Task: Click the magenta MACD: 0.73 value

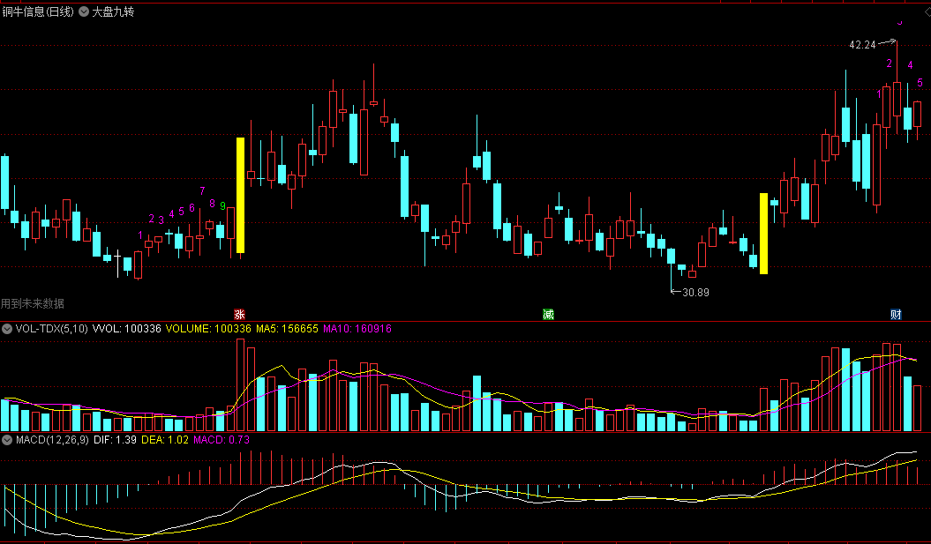Action: (221, 440)
